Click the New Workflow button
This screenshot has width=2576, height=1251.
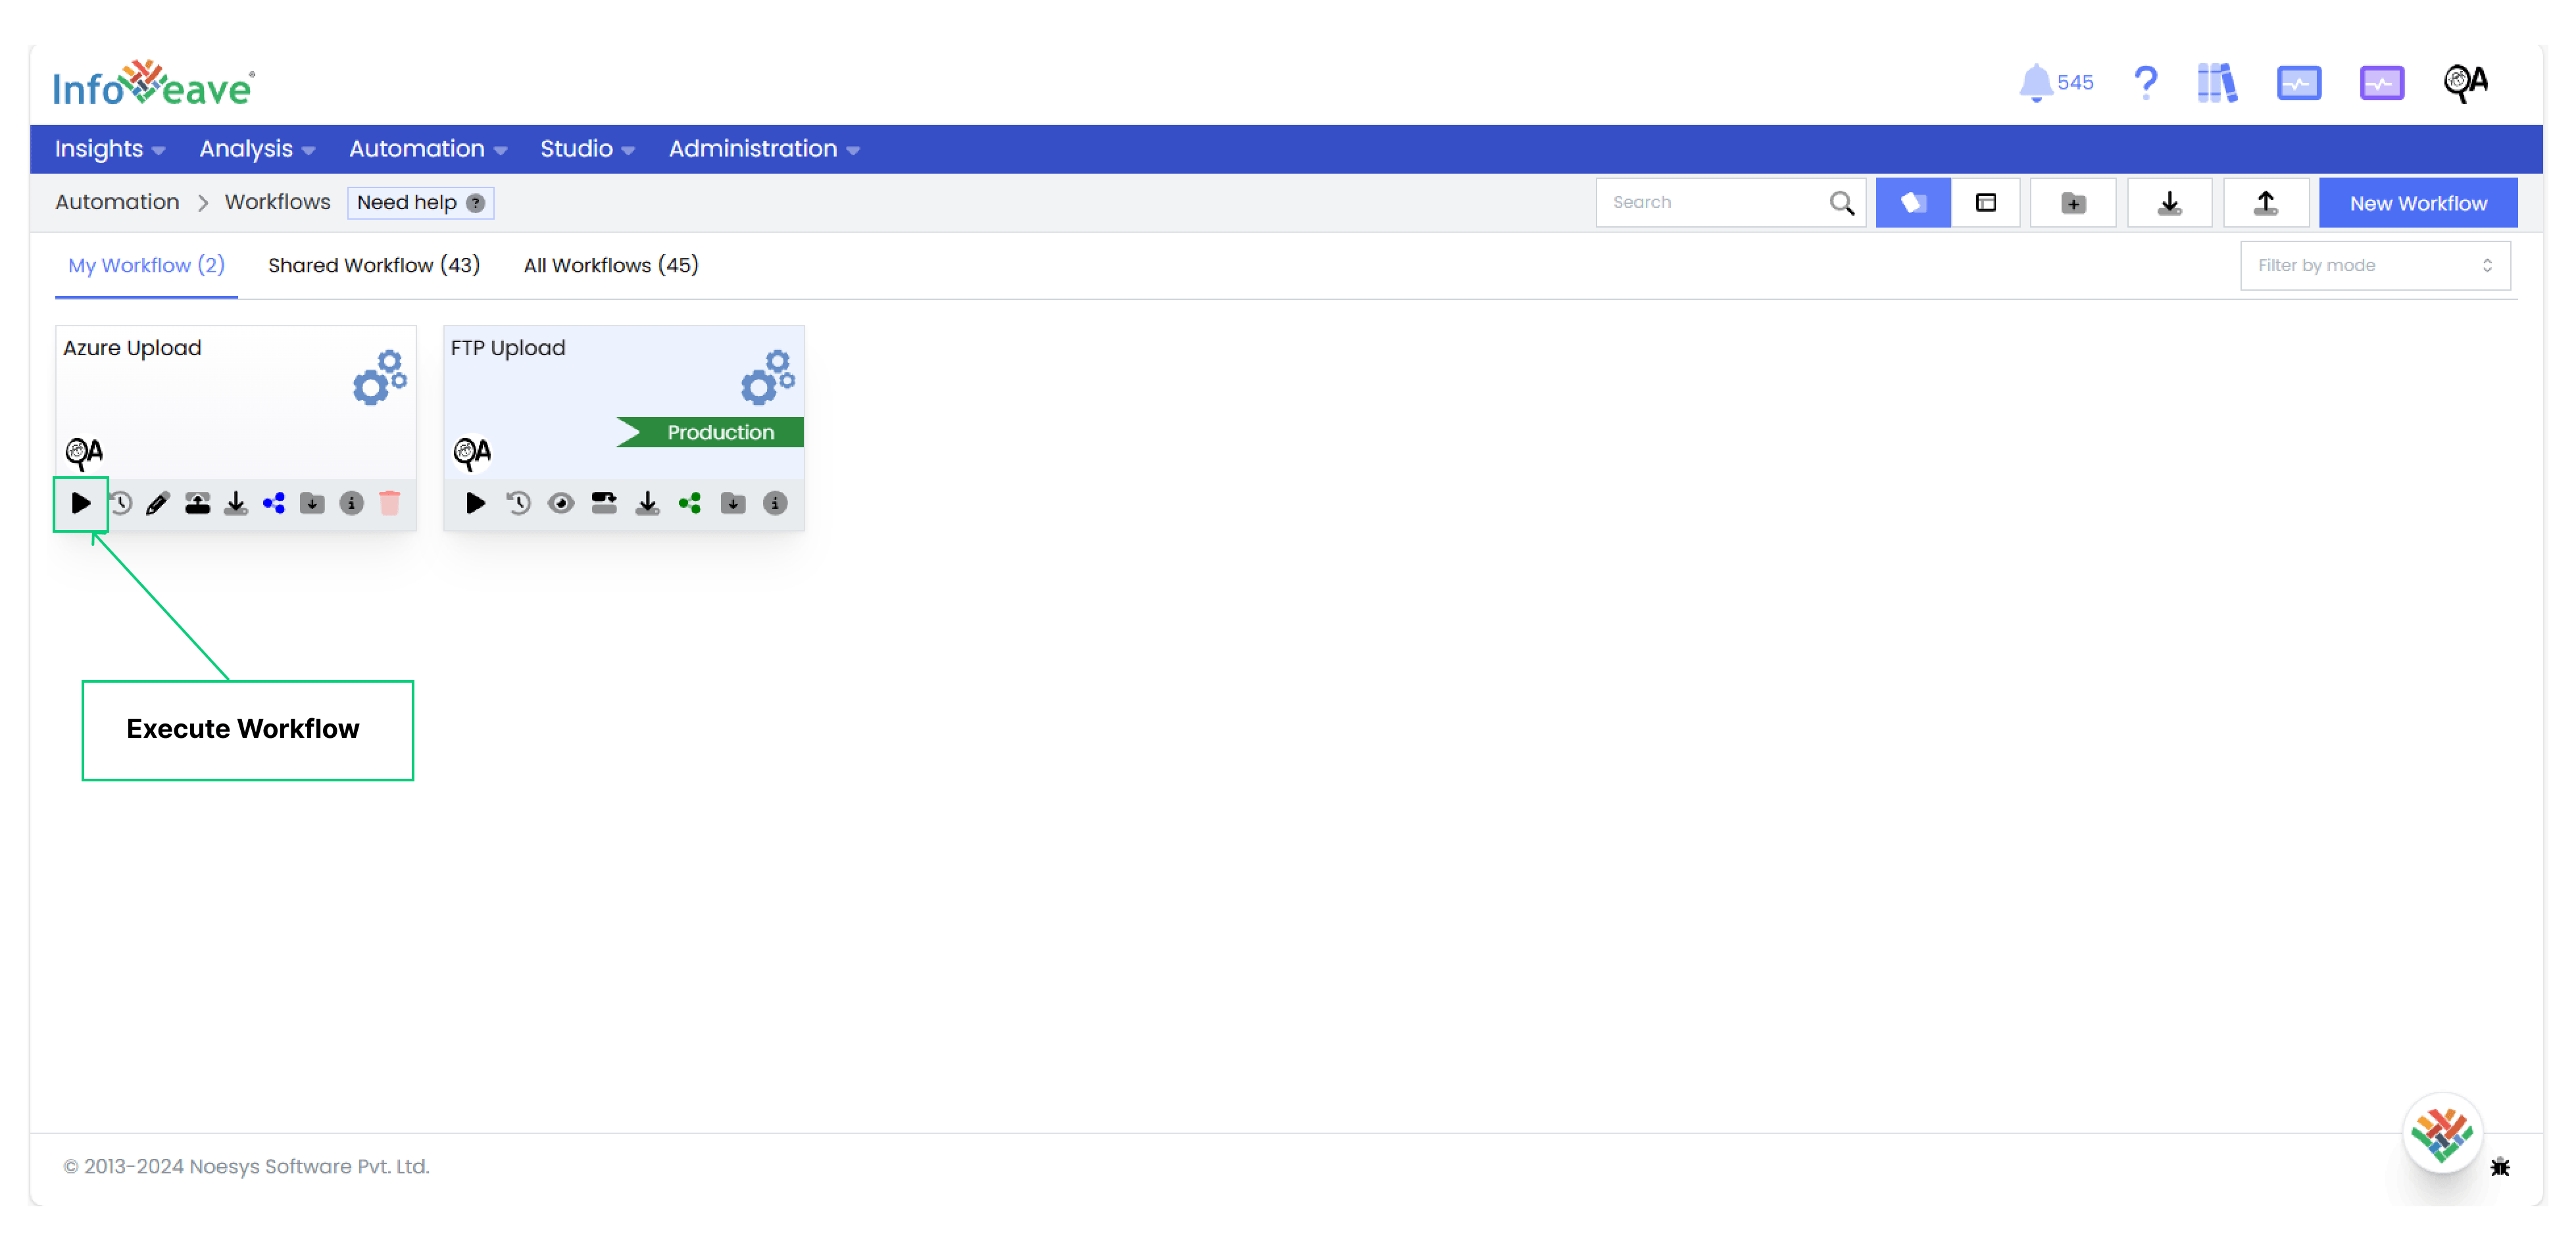[2417, 202]
